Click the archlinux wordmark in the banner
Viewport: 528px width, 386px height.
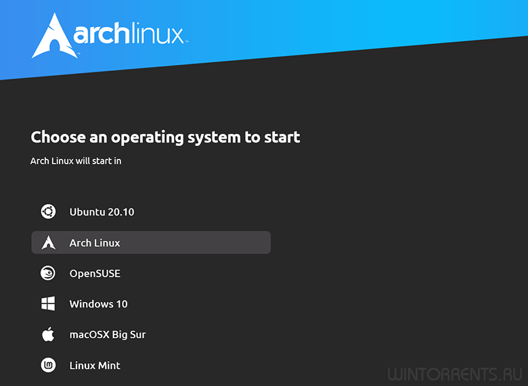[129, 35]
